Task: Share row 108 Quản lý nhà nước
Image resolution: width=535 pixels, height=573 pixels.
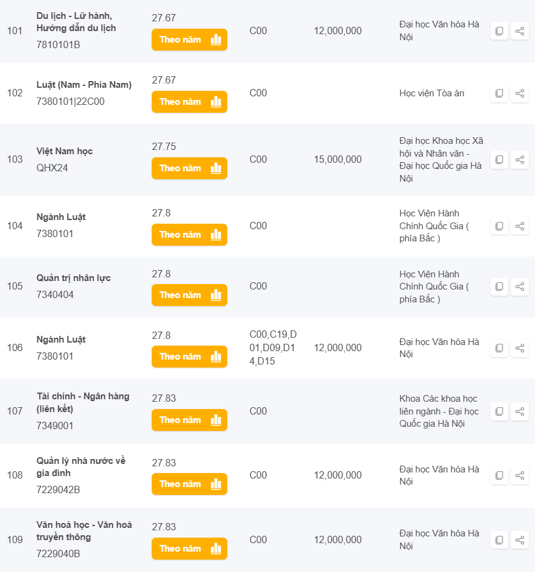Action: (x=520, y=475)
